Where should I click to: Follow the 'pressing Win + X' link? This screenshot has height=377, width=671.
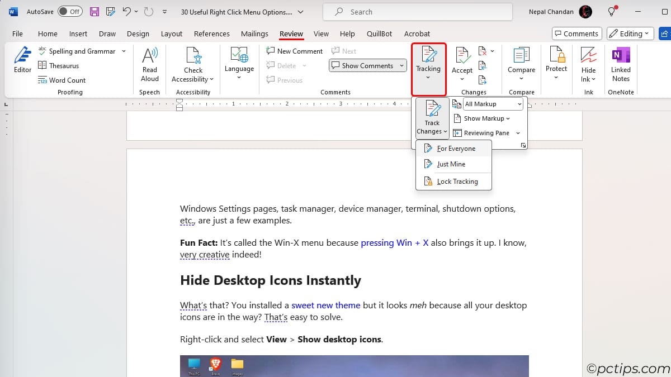(x=394, y=243)
